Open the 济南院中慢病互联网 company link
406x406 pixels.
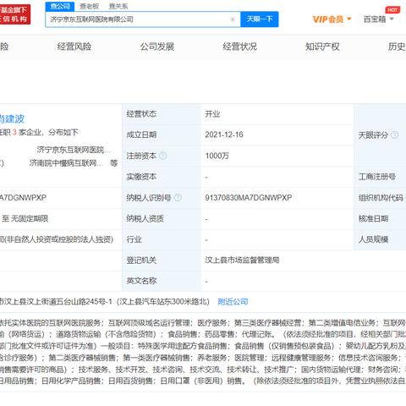pos(66,163)
